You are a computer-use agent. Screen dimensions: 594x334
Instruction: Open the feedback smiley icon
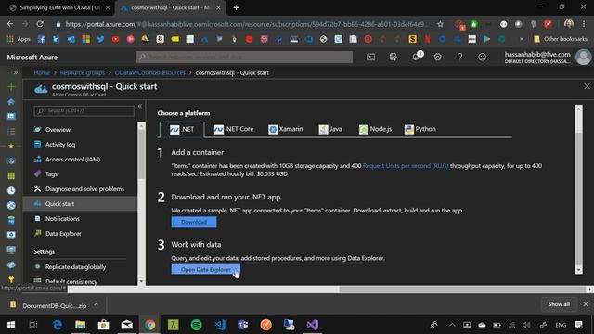pyautogui.click(x=482, y=58)
